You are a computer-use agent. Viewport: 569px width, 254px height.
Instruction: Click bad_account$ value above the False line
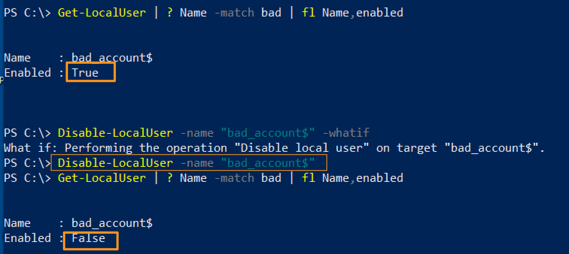click(112, 223)
